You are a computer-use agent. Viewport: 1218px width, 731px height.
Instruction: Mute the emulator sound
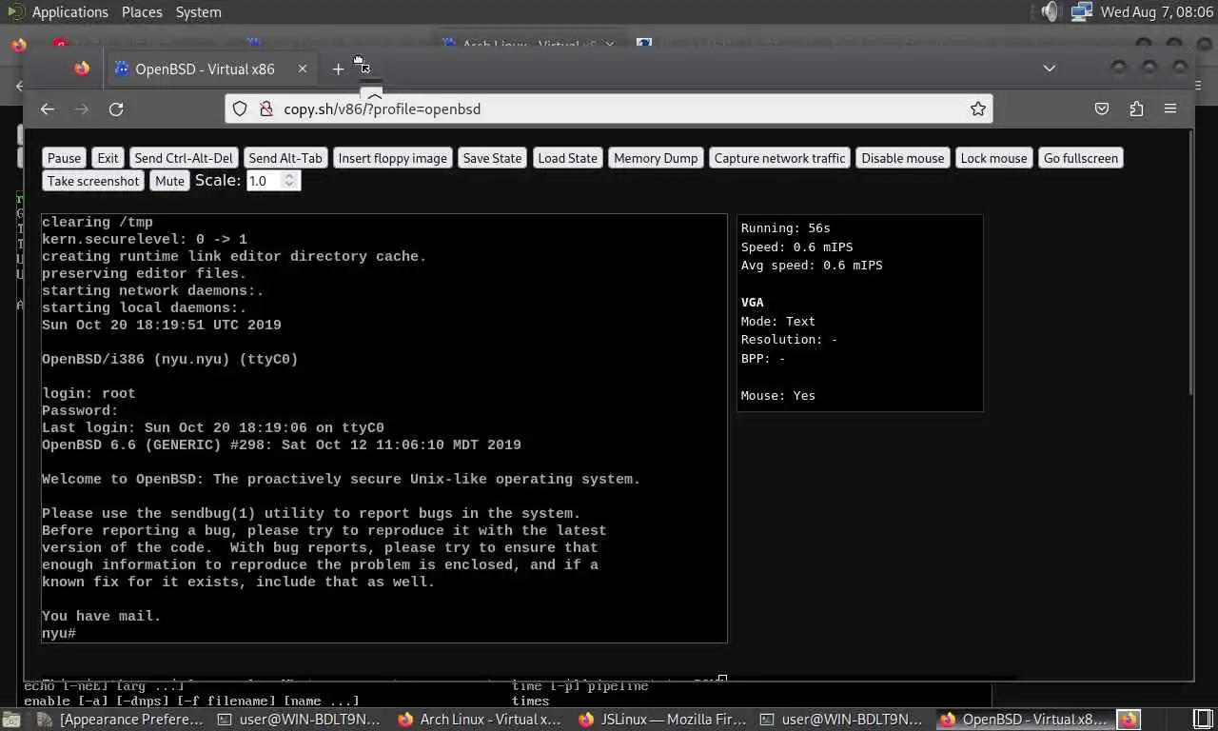[169, 181]
